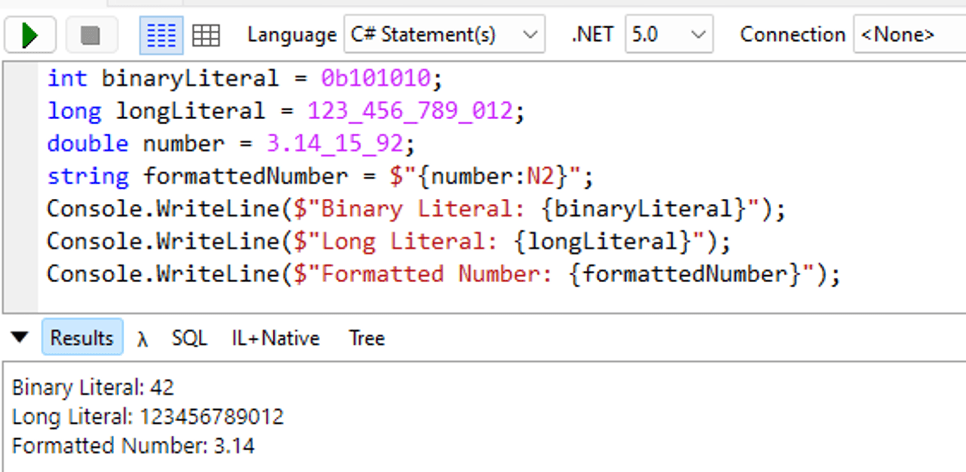Collapse the results panel with the triangle
966x472 pixels.
click(x=20, y=338)
